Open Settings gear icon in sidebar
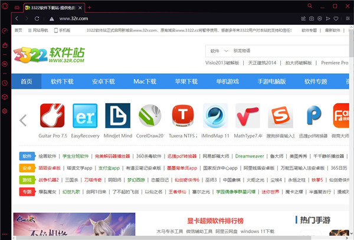Viewport: 354px width, 240px height. click(x=5, y=111)
